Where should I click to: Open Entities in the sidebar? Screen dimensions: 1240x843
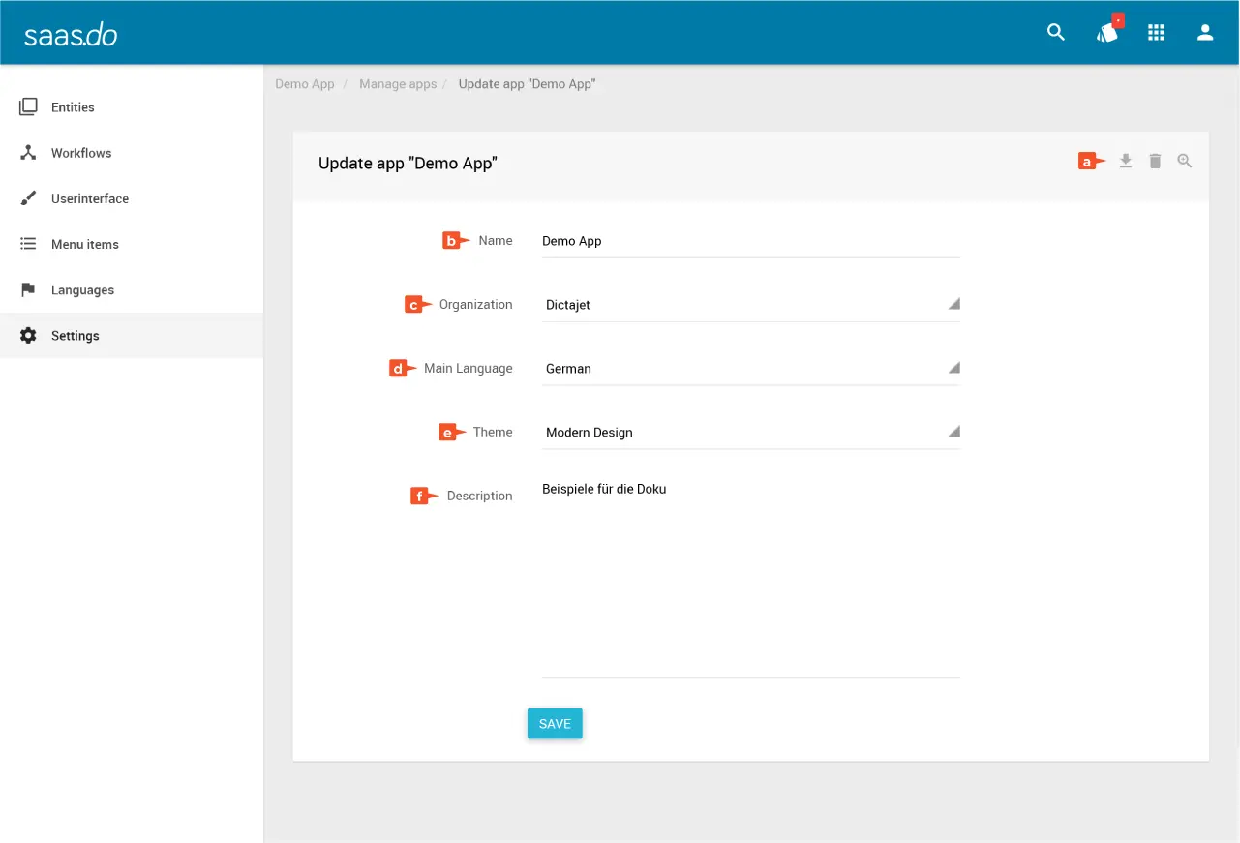(x=73, y=107)
